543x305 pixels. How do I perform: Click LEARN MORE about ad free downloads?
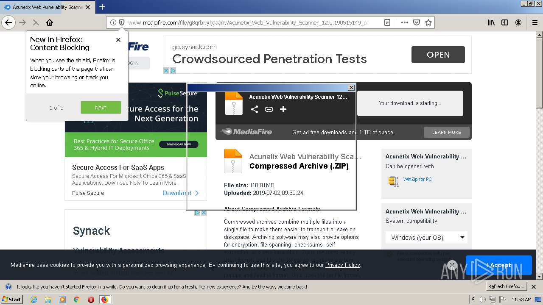point(446,132)
